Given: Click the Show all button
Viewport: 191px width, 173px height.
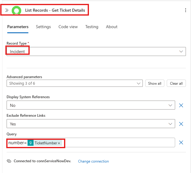Looking at the screenshot, I should point(154,83).
